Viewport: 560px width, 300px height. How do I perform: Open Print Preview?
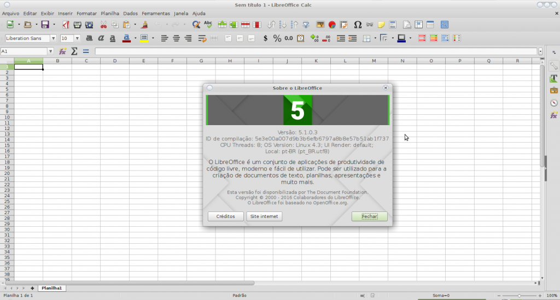point(89,25)
